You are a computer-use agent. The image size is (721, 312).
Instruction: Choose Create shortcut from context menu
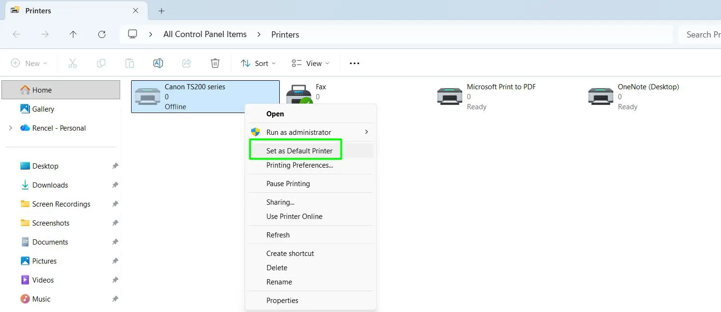(x=311, y=254)
